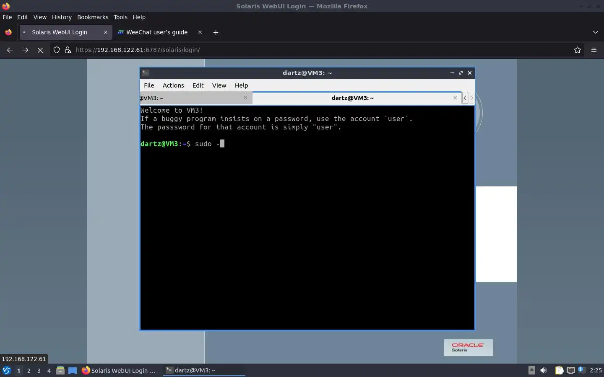Image resolution: width=604 pixels, height=377 pixels.
Task: Open the file manager taskbar icon
Action: pyautogui.click(x=60, y=370)
